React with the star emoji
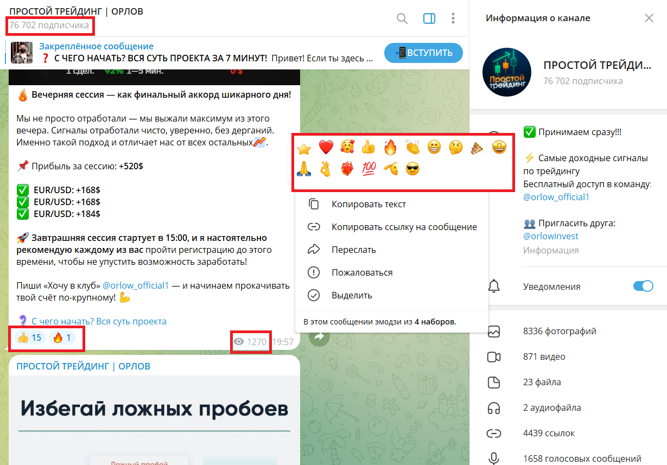Screen dimensions: 667x465 (304, 147)
